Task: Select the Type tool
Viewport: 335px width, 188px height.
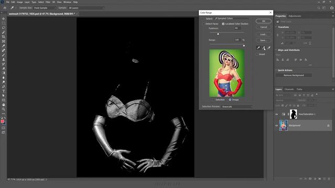Action: click(x=4, y=91)
